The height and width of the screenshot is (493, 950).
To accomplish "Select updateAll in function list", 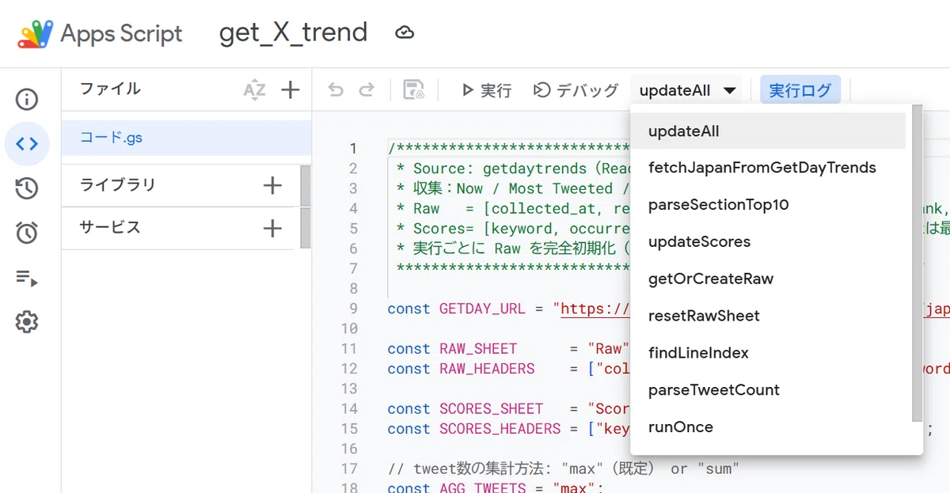I will 768,131.
